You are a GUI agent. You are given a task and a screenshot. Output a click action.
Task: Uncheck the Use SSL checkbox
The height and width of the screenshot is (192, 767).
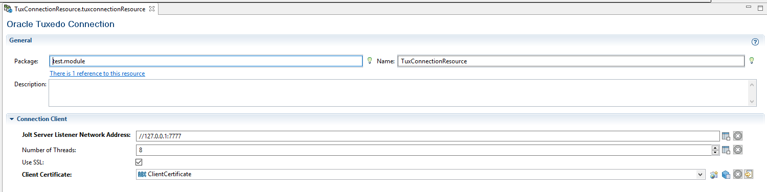[x=139, y=162]
